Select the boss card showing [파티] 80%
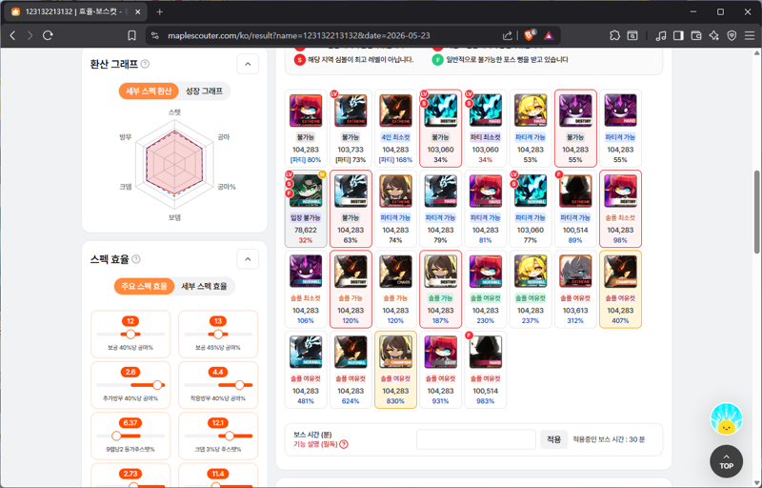The width and height of the screenshot is (762, 488). pos(306,129)
